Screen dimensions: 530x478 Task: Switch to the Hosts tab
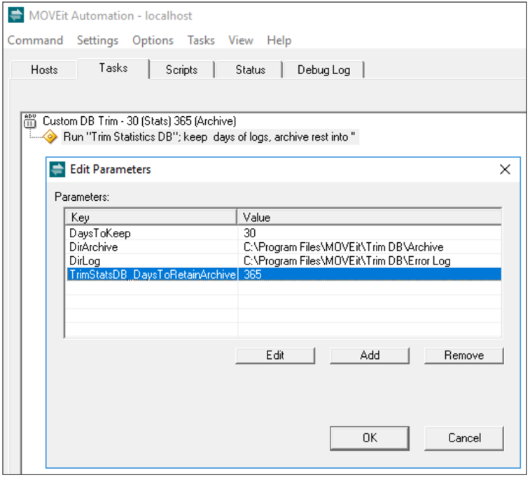pyautogui.click(x=44, y=70)
